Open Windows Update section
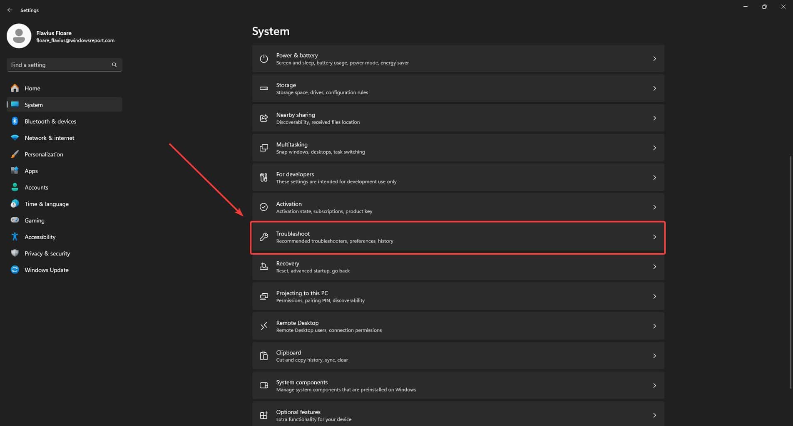This screenshot has height=426, width=793. 64,270
